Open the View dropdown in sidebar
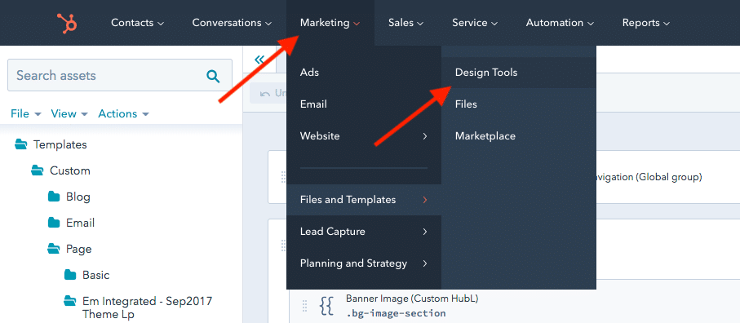 pos(69,113)
